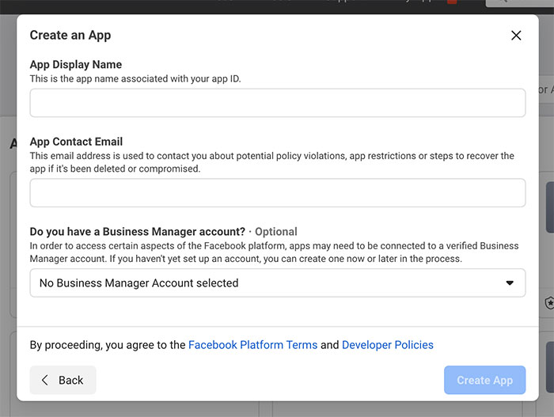Open the Developer Policies link
Screen dimensions: 554x417
(387, 345)
